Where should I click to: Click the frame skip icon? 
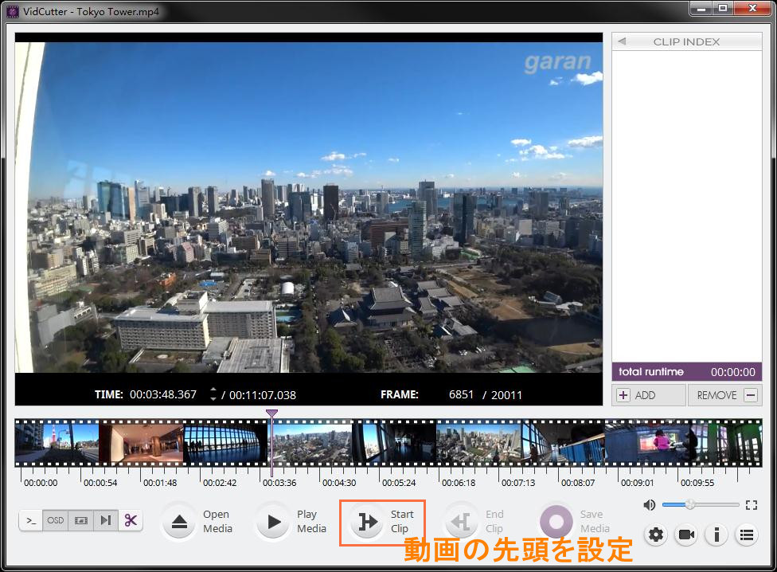[x=106, y=520]
